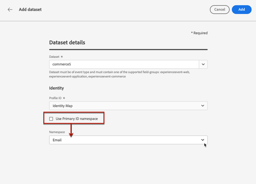
Task: Enable the Use Primary ID namespace checkbox
Action: coord(51,119)
